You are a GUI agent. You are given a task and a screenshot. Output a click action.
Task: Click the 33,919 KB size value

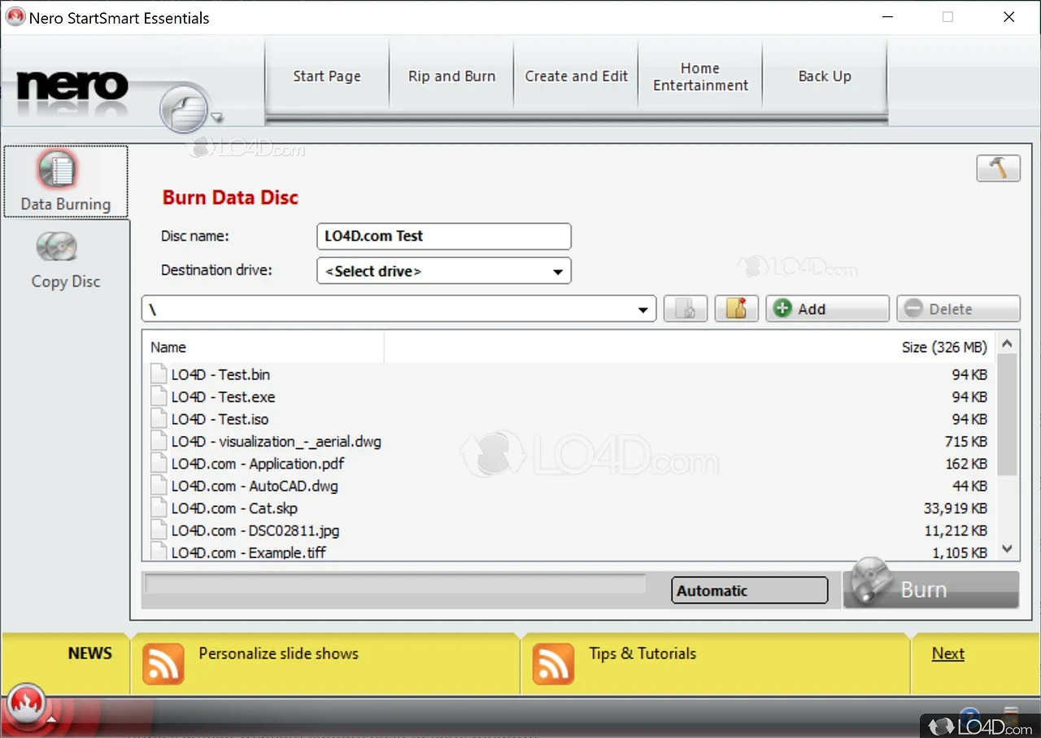956,509
